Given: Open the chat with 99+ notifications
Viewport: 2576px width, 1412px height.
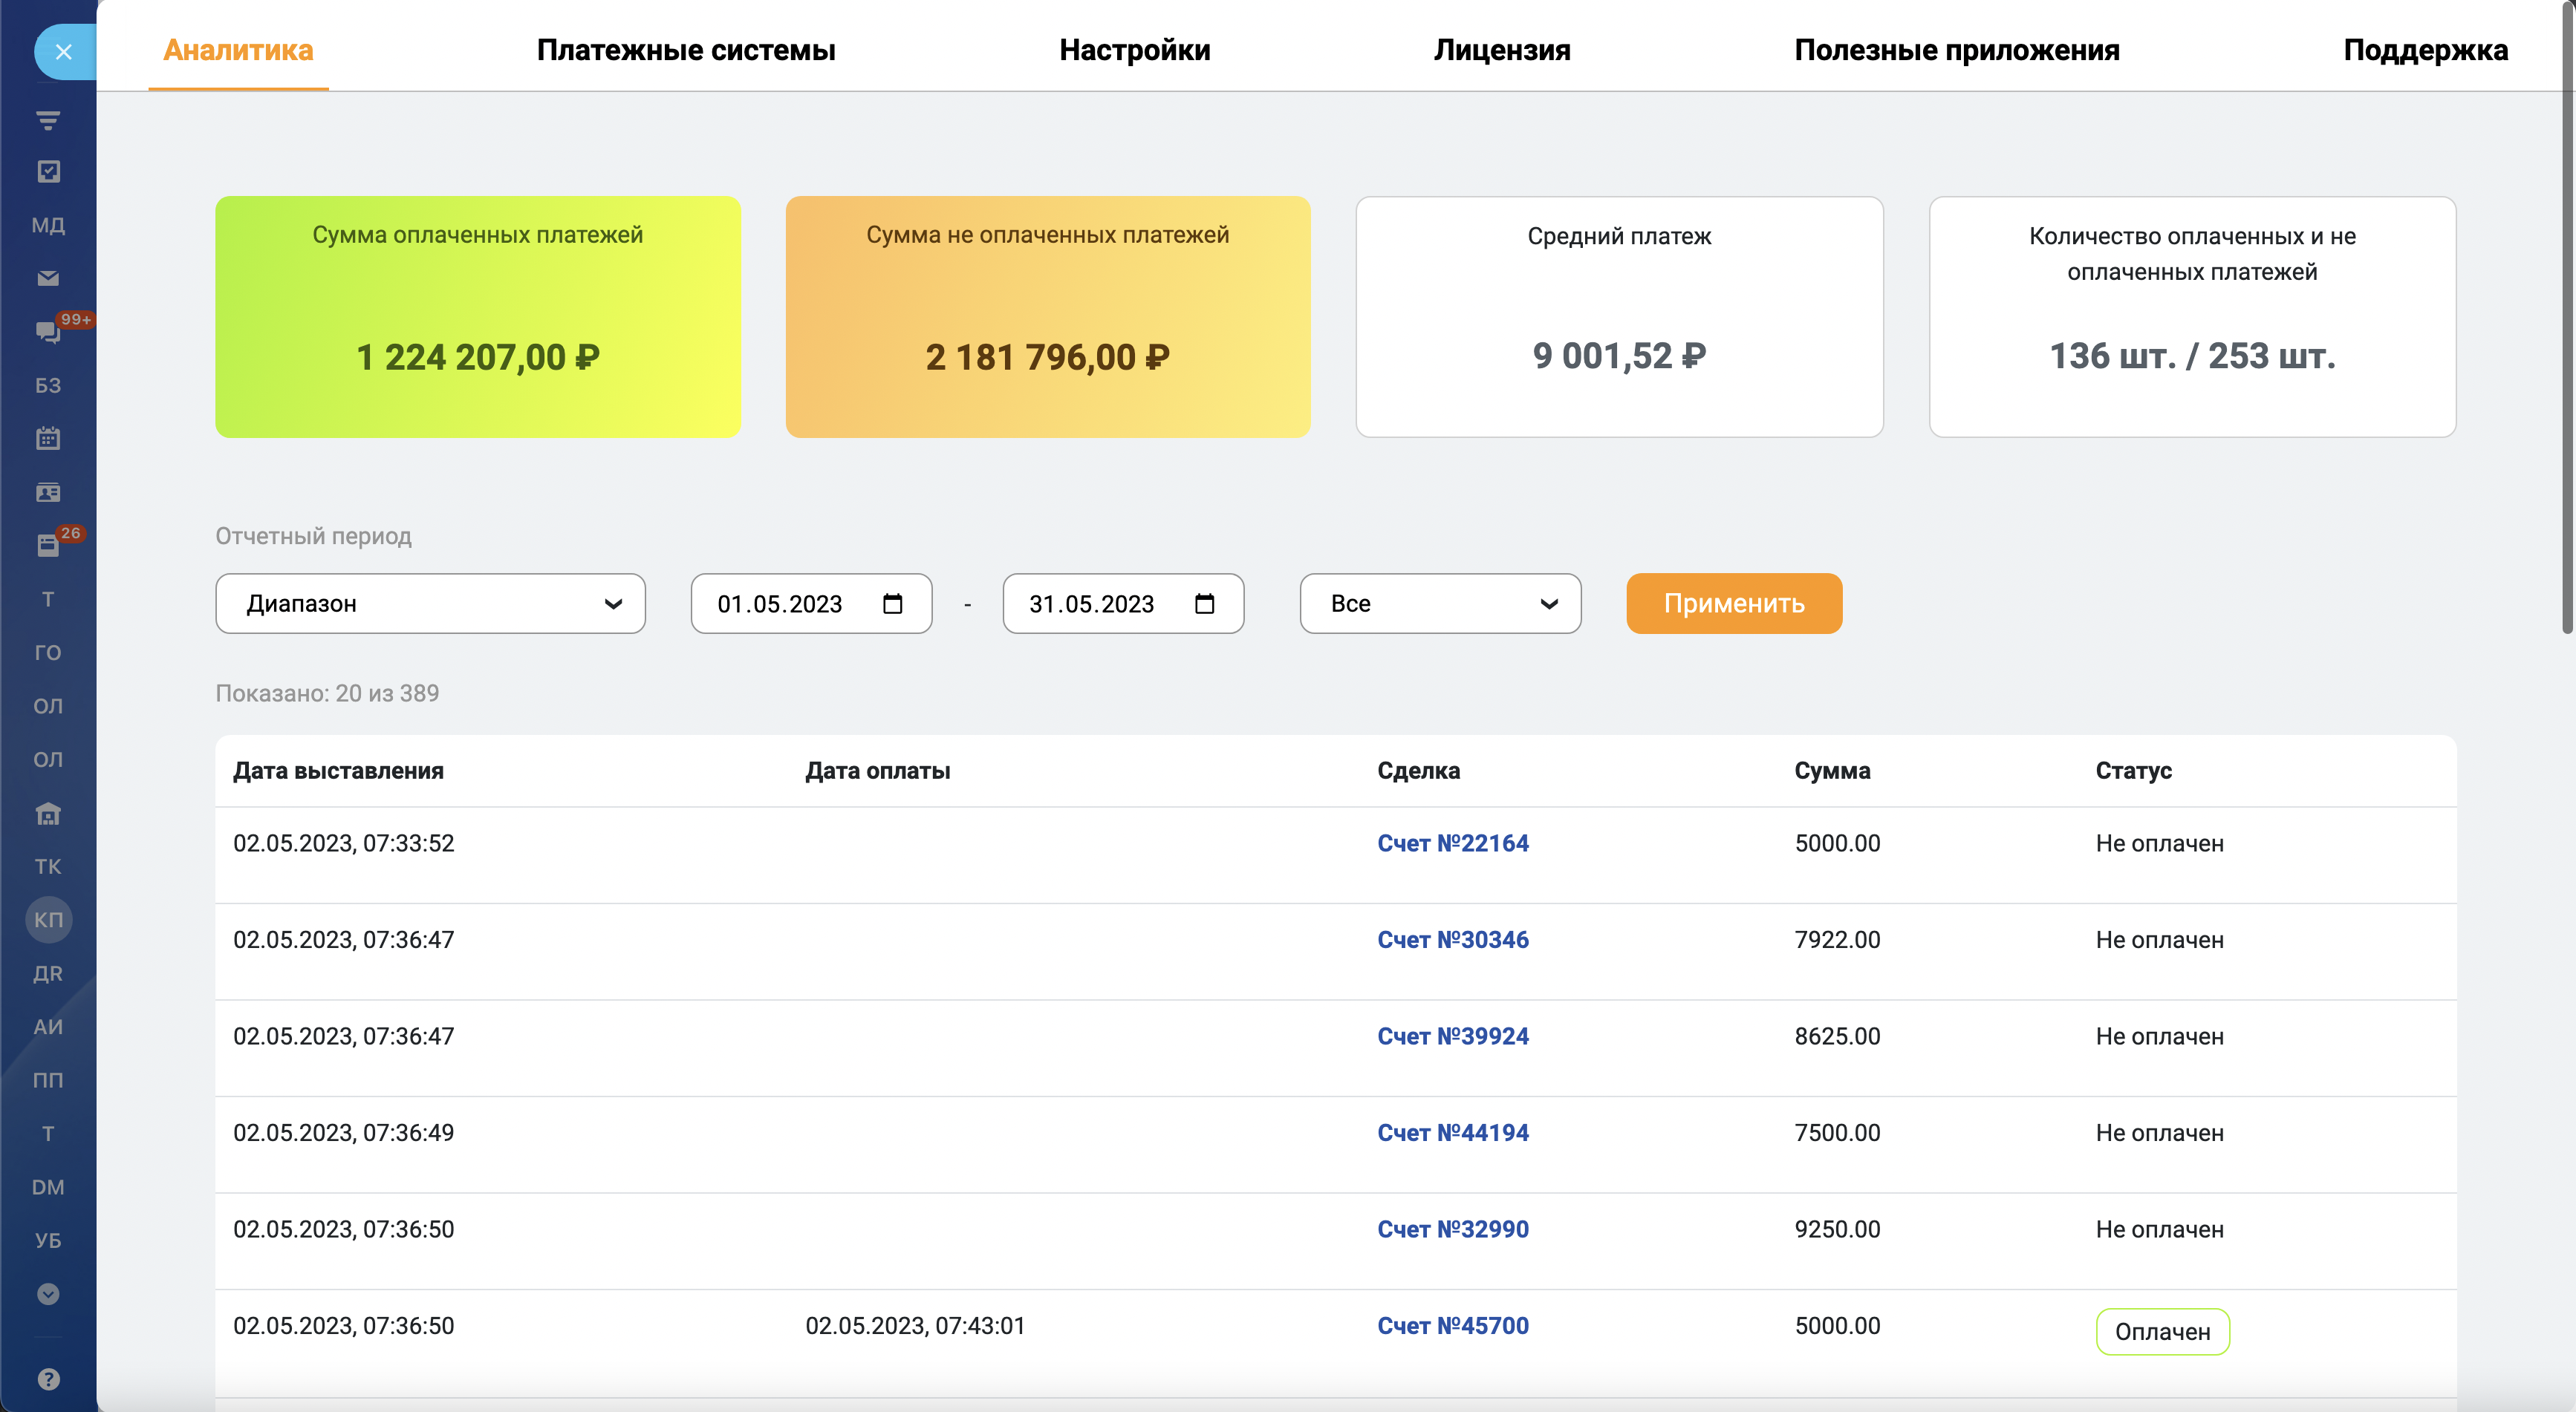Looking at the screenshot, I should pos(48,332).
